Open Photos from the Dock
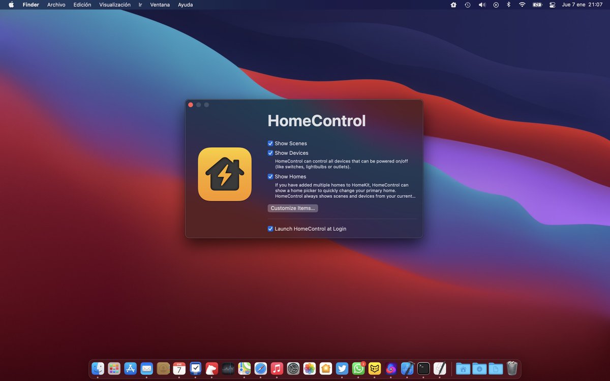The height and width of the screenshot is (381, 610). click(x=310, y=368)
